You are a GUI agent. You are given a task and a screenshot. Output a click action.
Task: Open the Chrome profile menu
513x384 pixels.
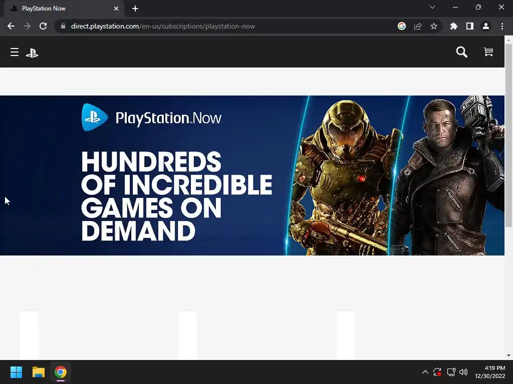click(486, 26)
